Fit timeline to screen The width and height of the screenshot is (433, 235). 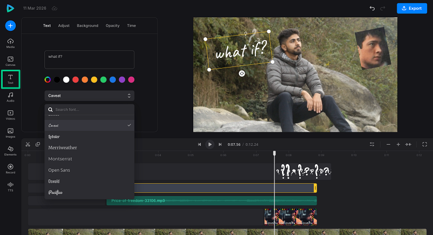(x=408, y=144)
